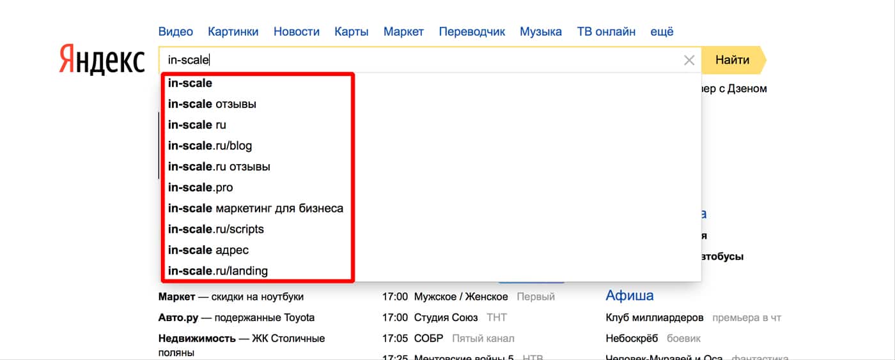Open the Новости tab
This screenshot has height=360, width=895.
point(297,31)
